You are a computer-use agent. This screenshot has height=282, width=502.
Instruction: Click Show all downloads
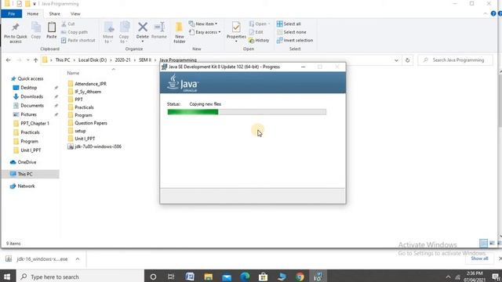(x=479, y=258)
